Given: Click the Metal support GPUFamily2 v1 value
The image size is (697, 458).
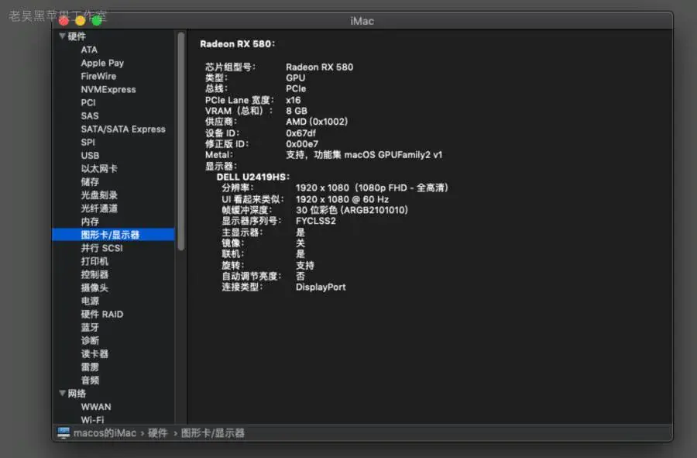Looking at the screenshot, I should click(x=364, y=155).
